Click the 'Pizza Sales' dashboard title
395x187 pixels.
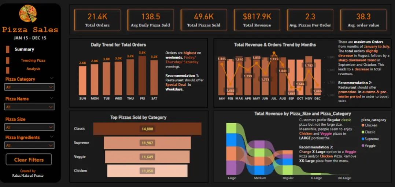30,30
